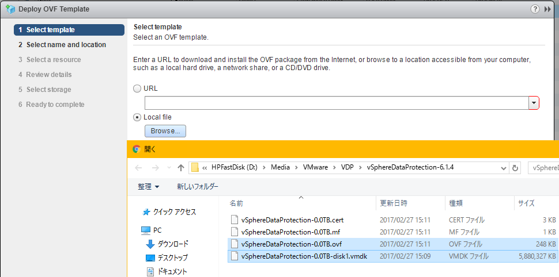Click the 2017/02/27 15:09 date cell
559x277 pixels.
tap(405, 256)
